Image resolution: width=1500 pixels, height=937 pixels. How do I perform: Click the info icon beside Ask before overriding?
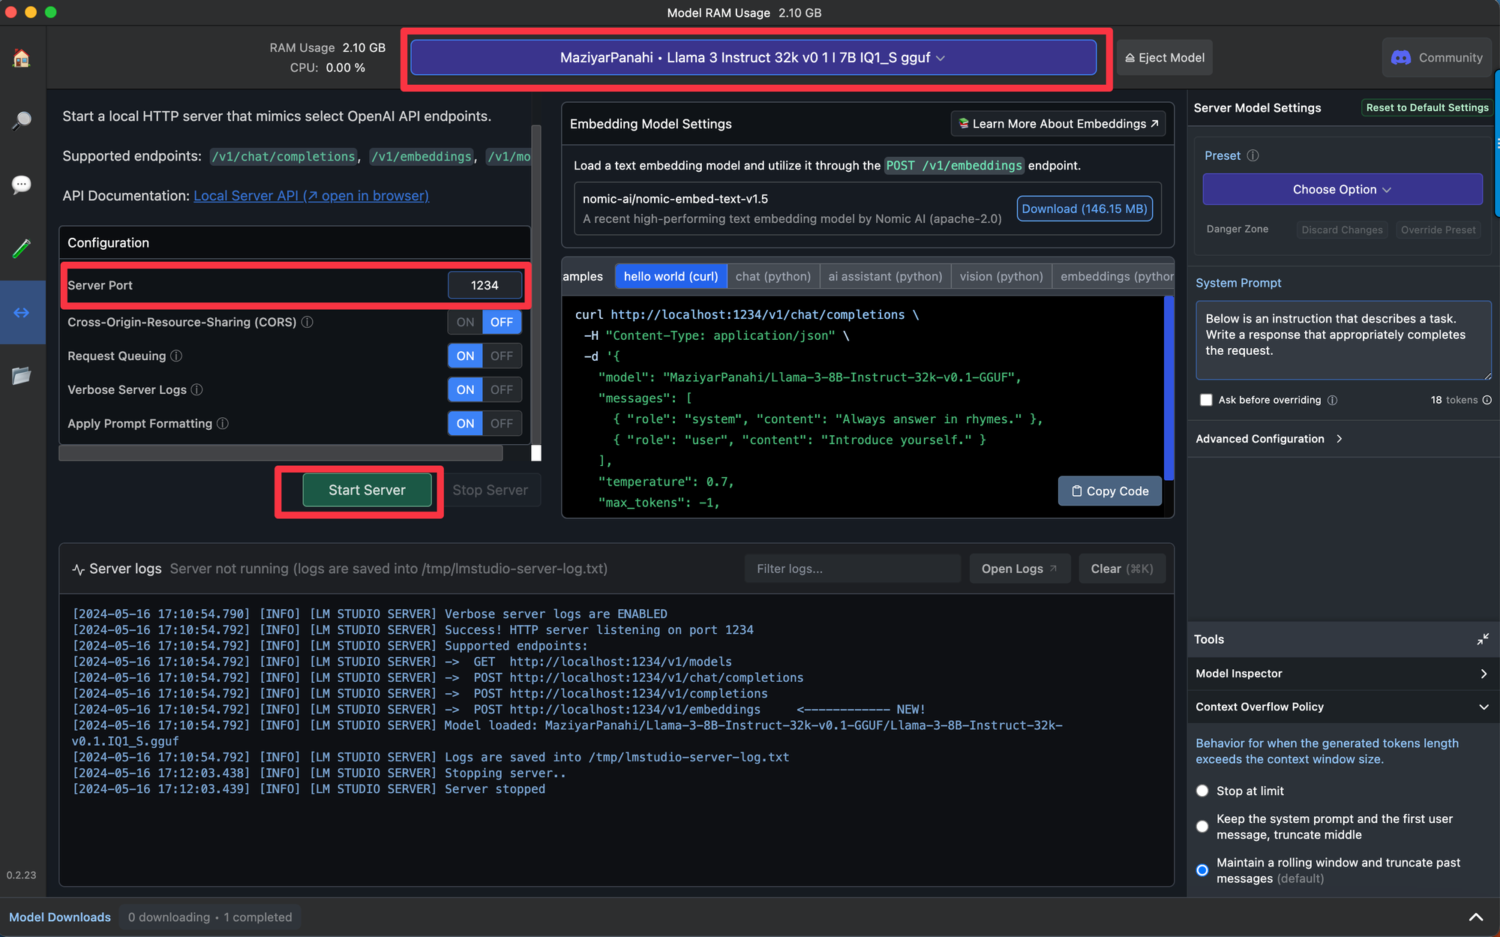click(x=1333, y=400)
